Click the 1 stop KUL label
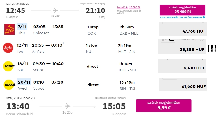218x121 pixels. point(92,48)
